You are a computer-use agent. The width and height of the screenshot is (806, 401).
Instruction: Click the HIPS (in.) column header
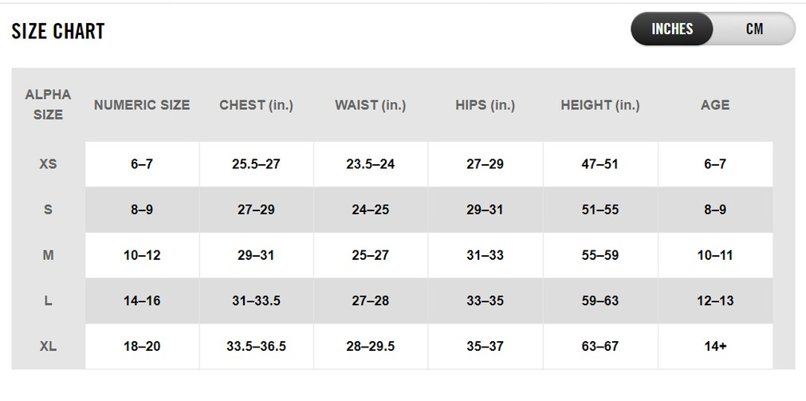pyautogui.click(x=485, y=105)
